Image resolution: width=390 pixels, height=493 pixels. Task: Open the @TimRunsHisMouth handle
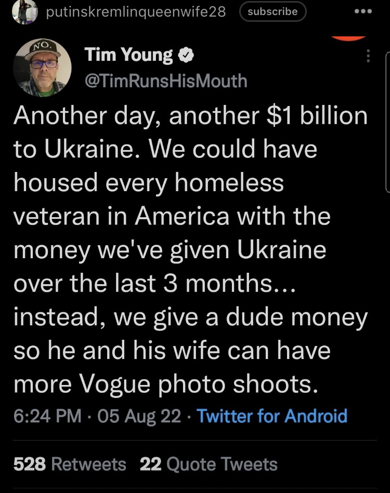pyautogui.click(x=165, y=81)
